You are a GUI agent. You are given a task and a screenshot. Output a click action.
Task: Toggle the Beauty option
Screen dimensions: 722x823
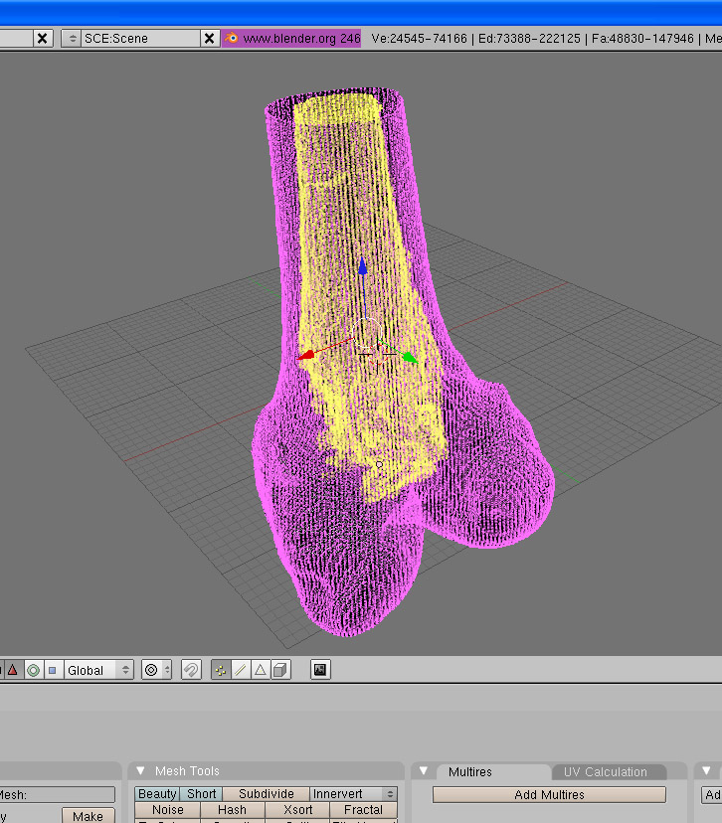[x=157, y=793]
